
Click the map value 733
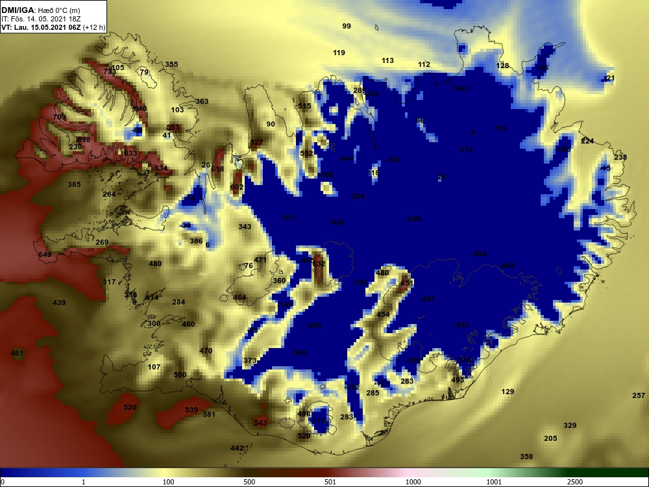[110, 71]
